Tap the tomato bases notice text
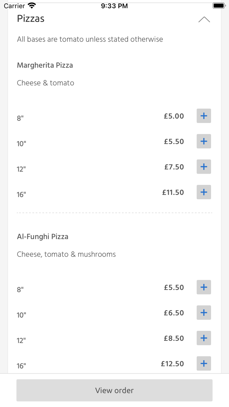Screen dimensions: 229x407 (x=90, y=39)
